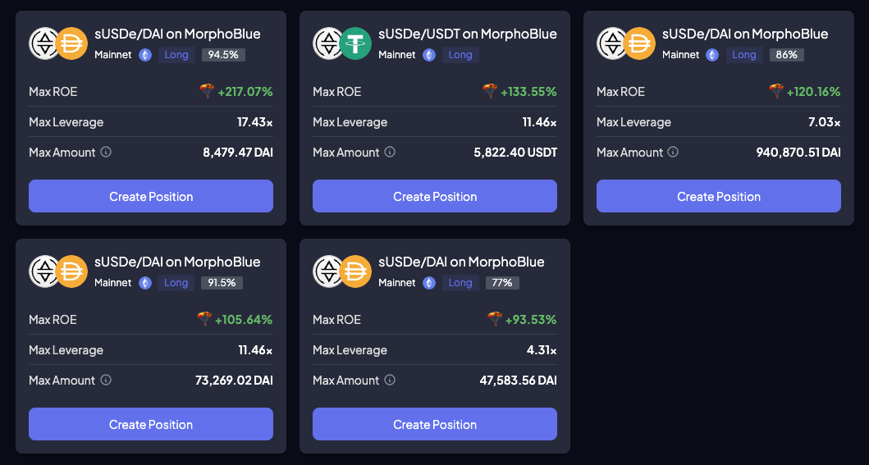Click the 86% LTV badge
869x465 pixels.
pos(787,55)
